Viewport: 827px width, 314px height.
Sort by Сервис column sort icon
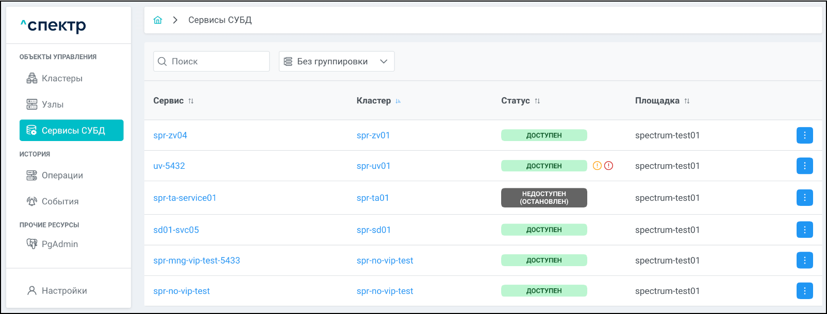(x=191, y=101)
